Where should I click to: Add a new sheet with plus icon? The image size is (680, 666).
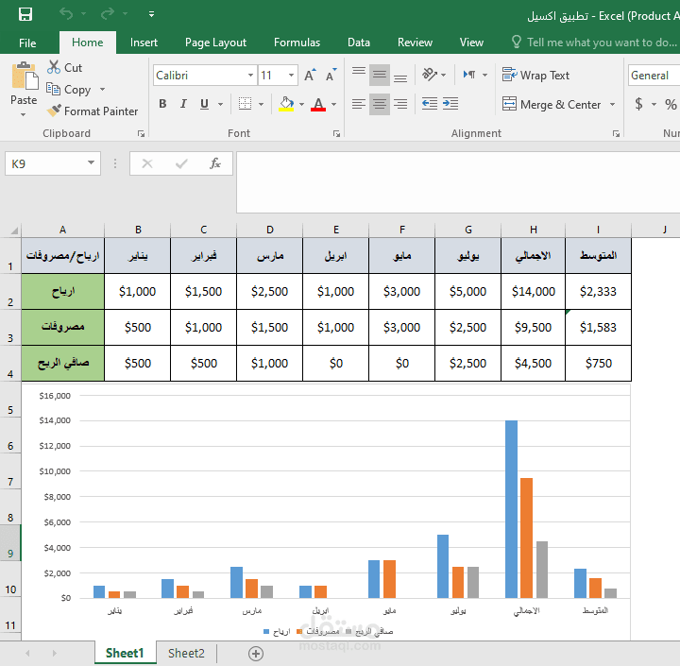coord(256,653)
